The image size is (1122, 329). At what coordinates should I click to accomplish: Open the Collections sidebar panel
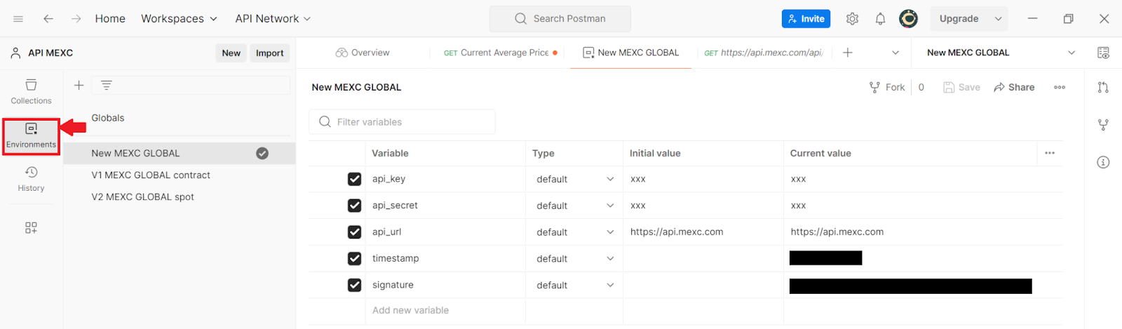pos(31,92)
